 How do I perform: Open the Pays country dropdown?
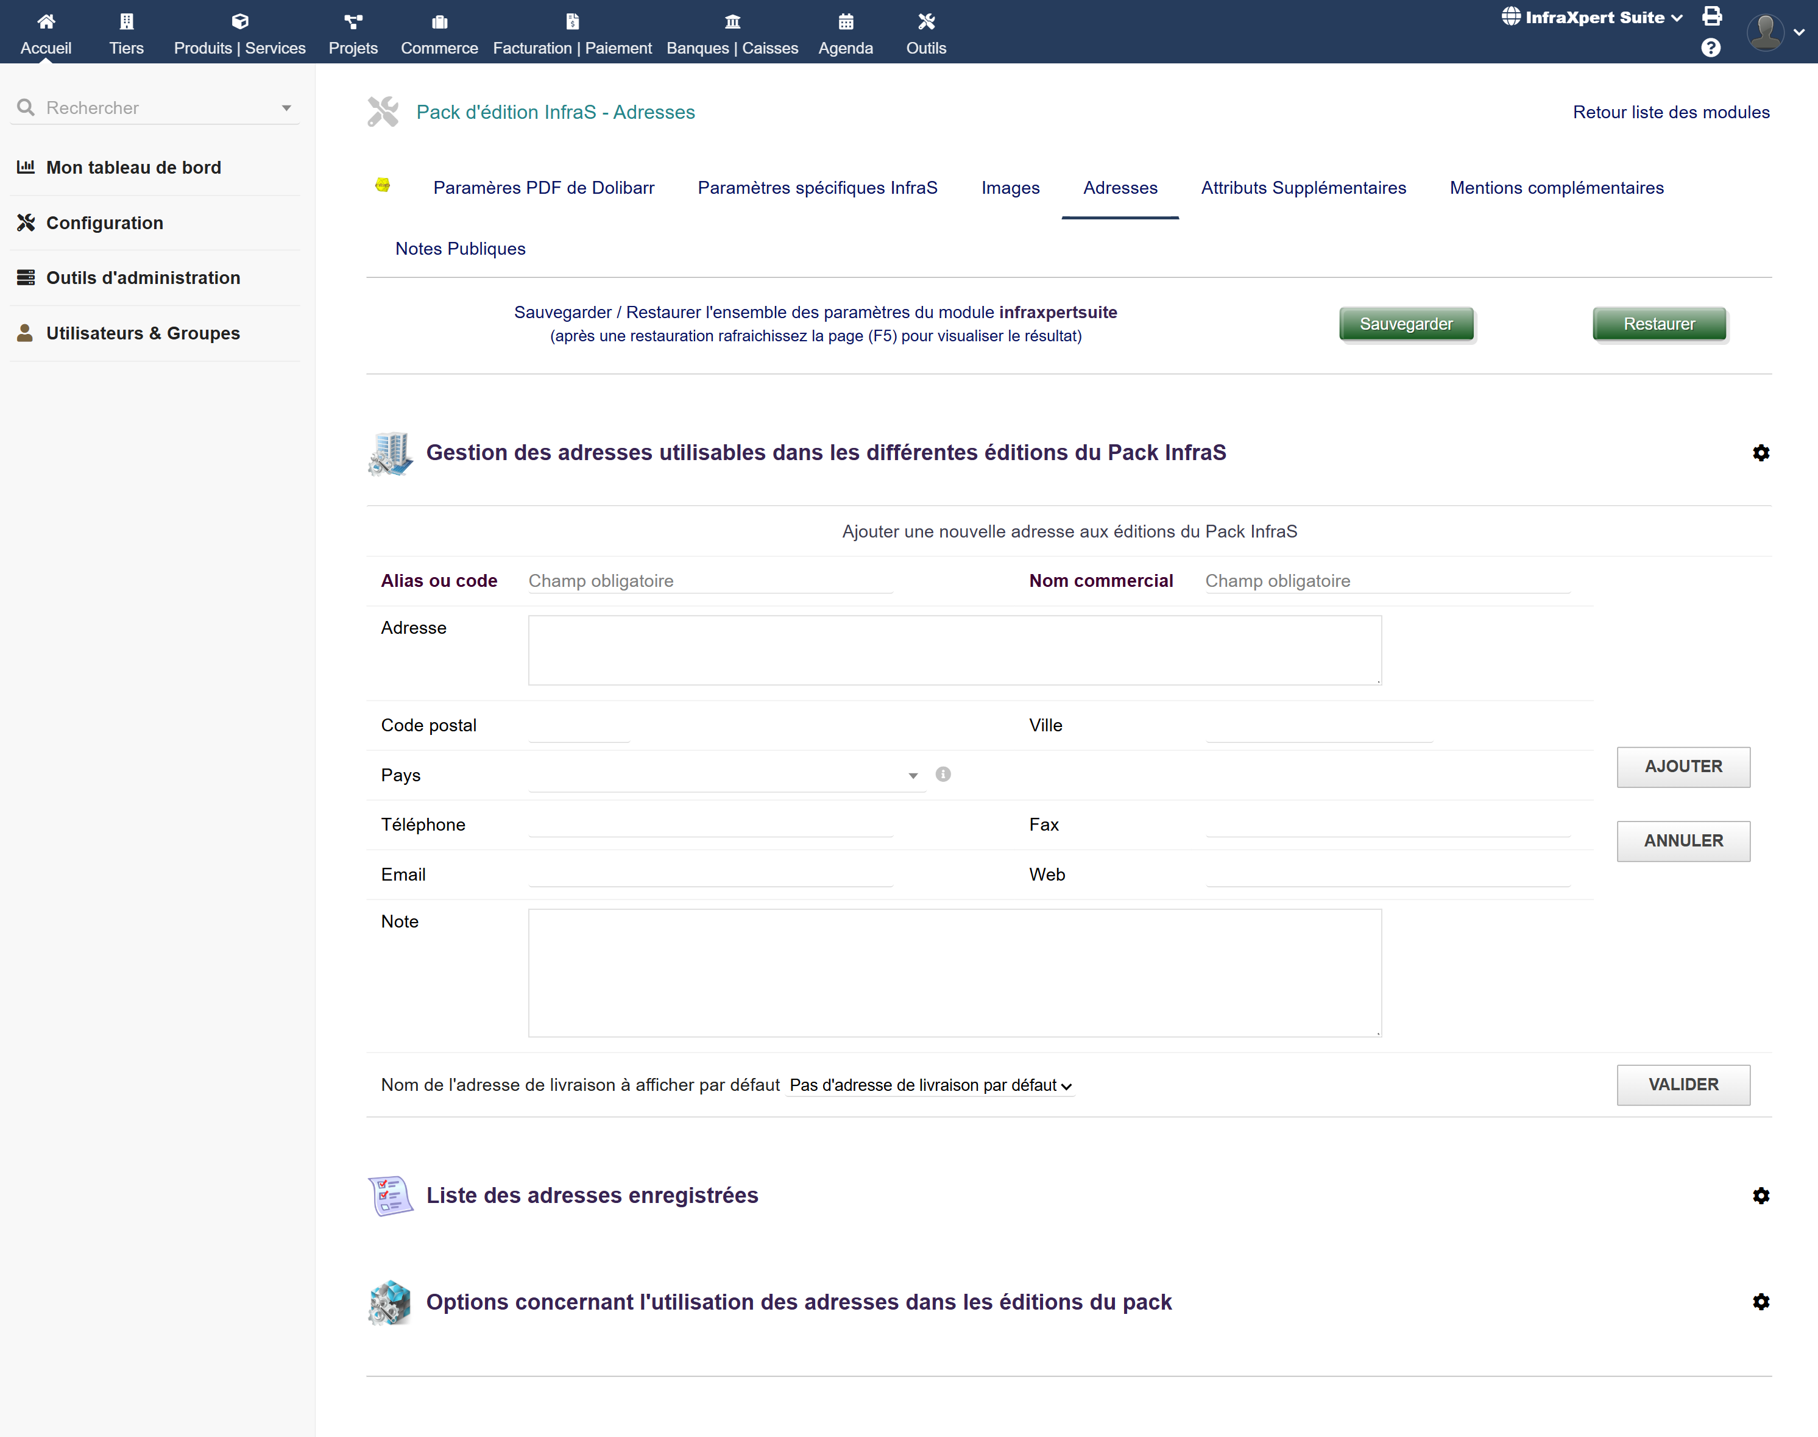click(x=726, y=776)
